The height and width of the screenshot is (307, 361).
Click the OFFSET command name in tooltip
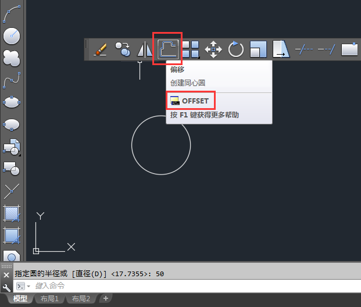coord(195,101)
